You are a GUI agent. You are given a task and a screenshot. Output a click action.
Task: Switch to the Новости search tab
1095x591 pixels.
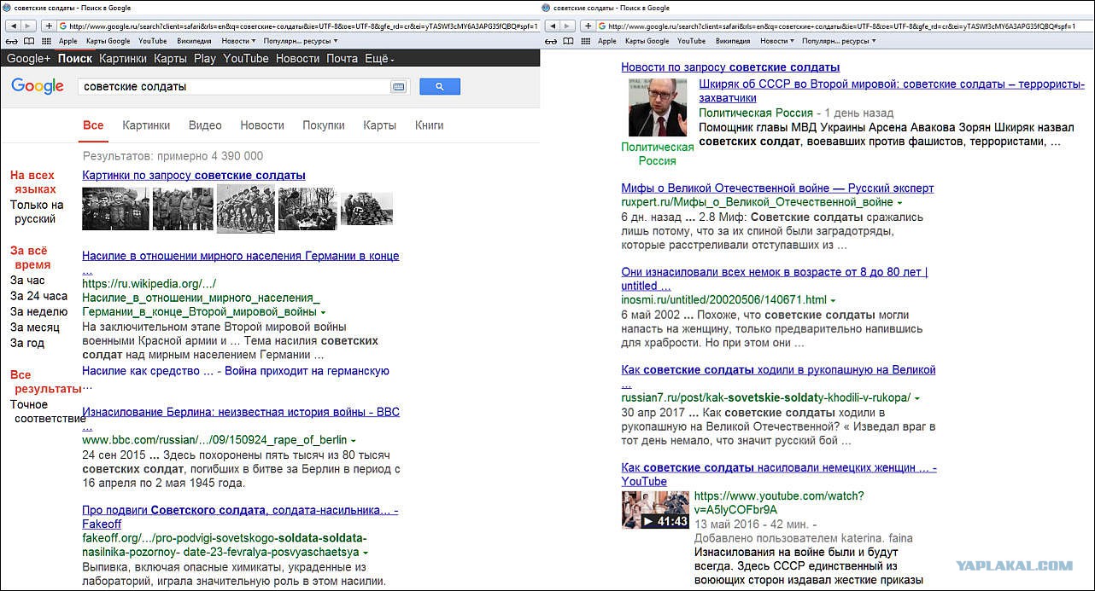point(262,125)
